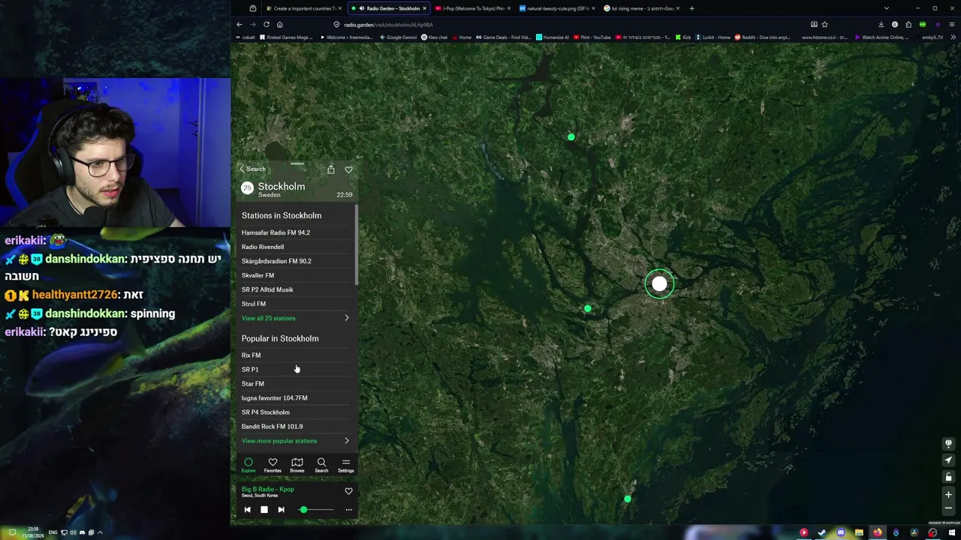Select SR P2 Alltid Musik
The image size is (961, 540).
(296, 289)
